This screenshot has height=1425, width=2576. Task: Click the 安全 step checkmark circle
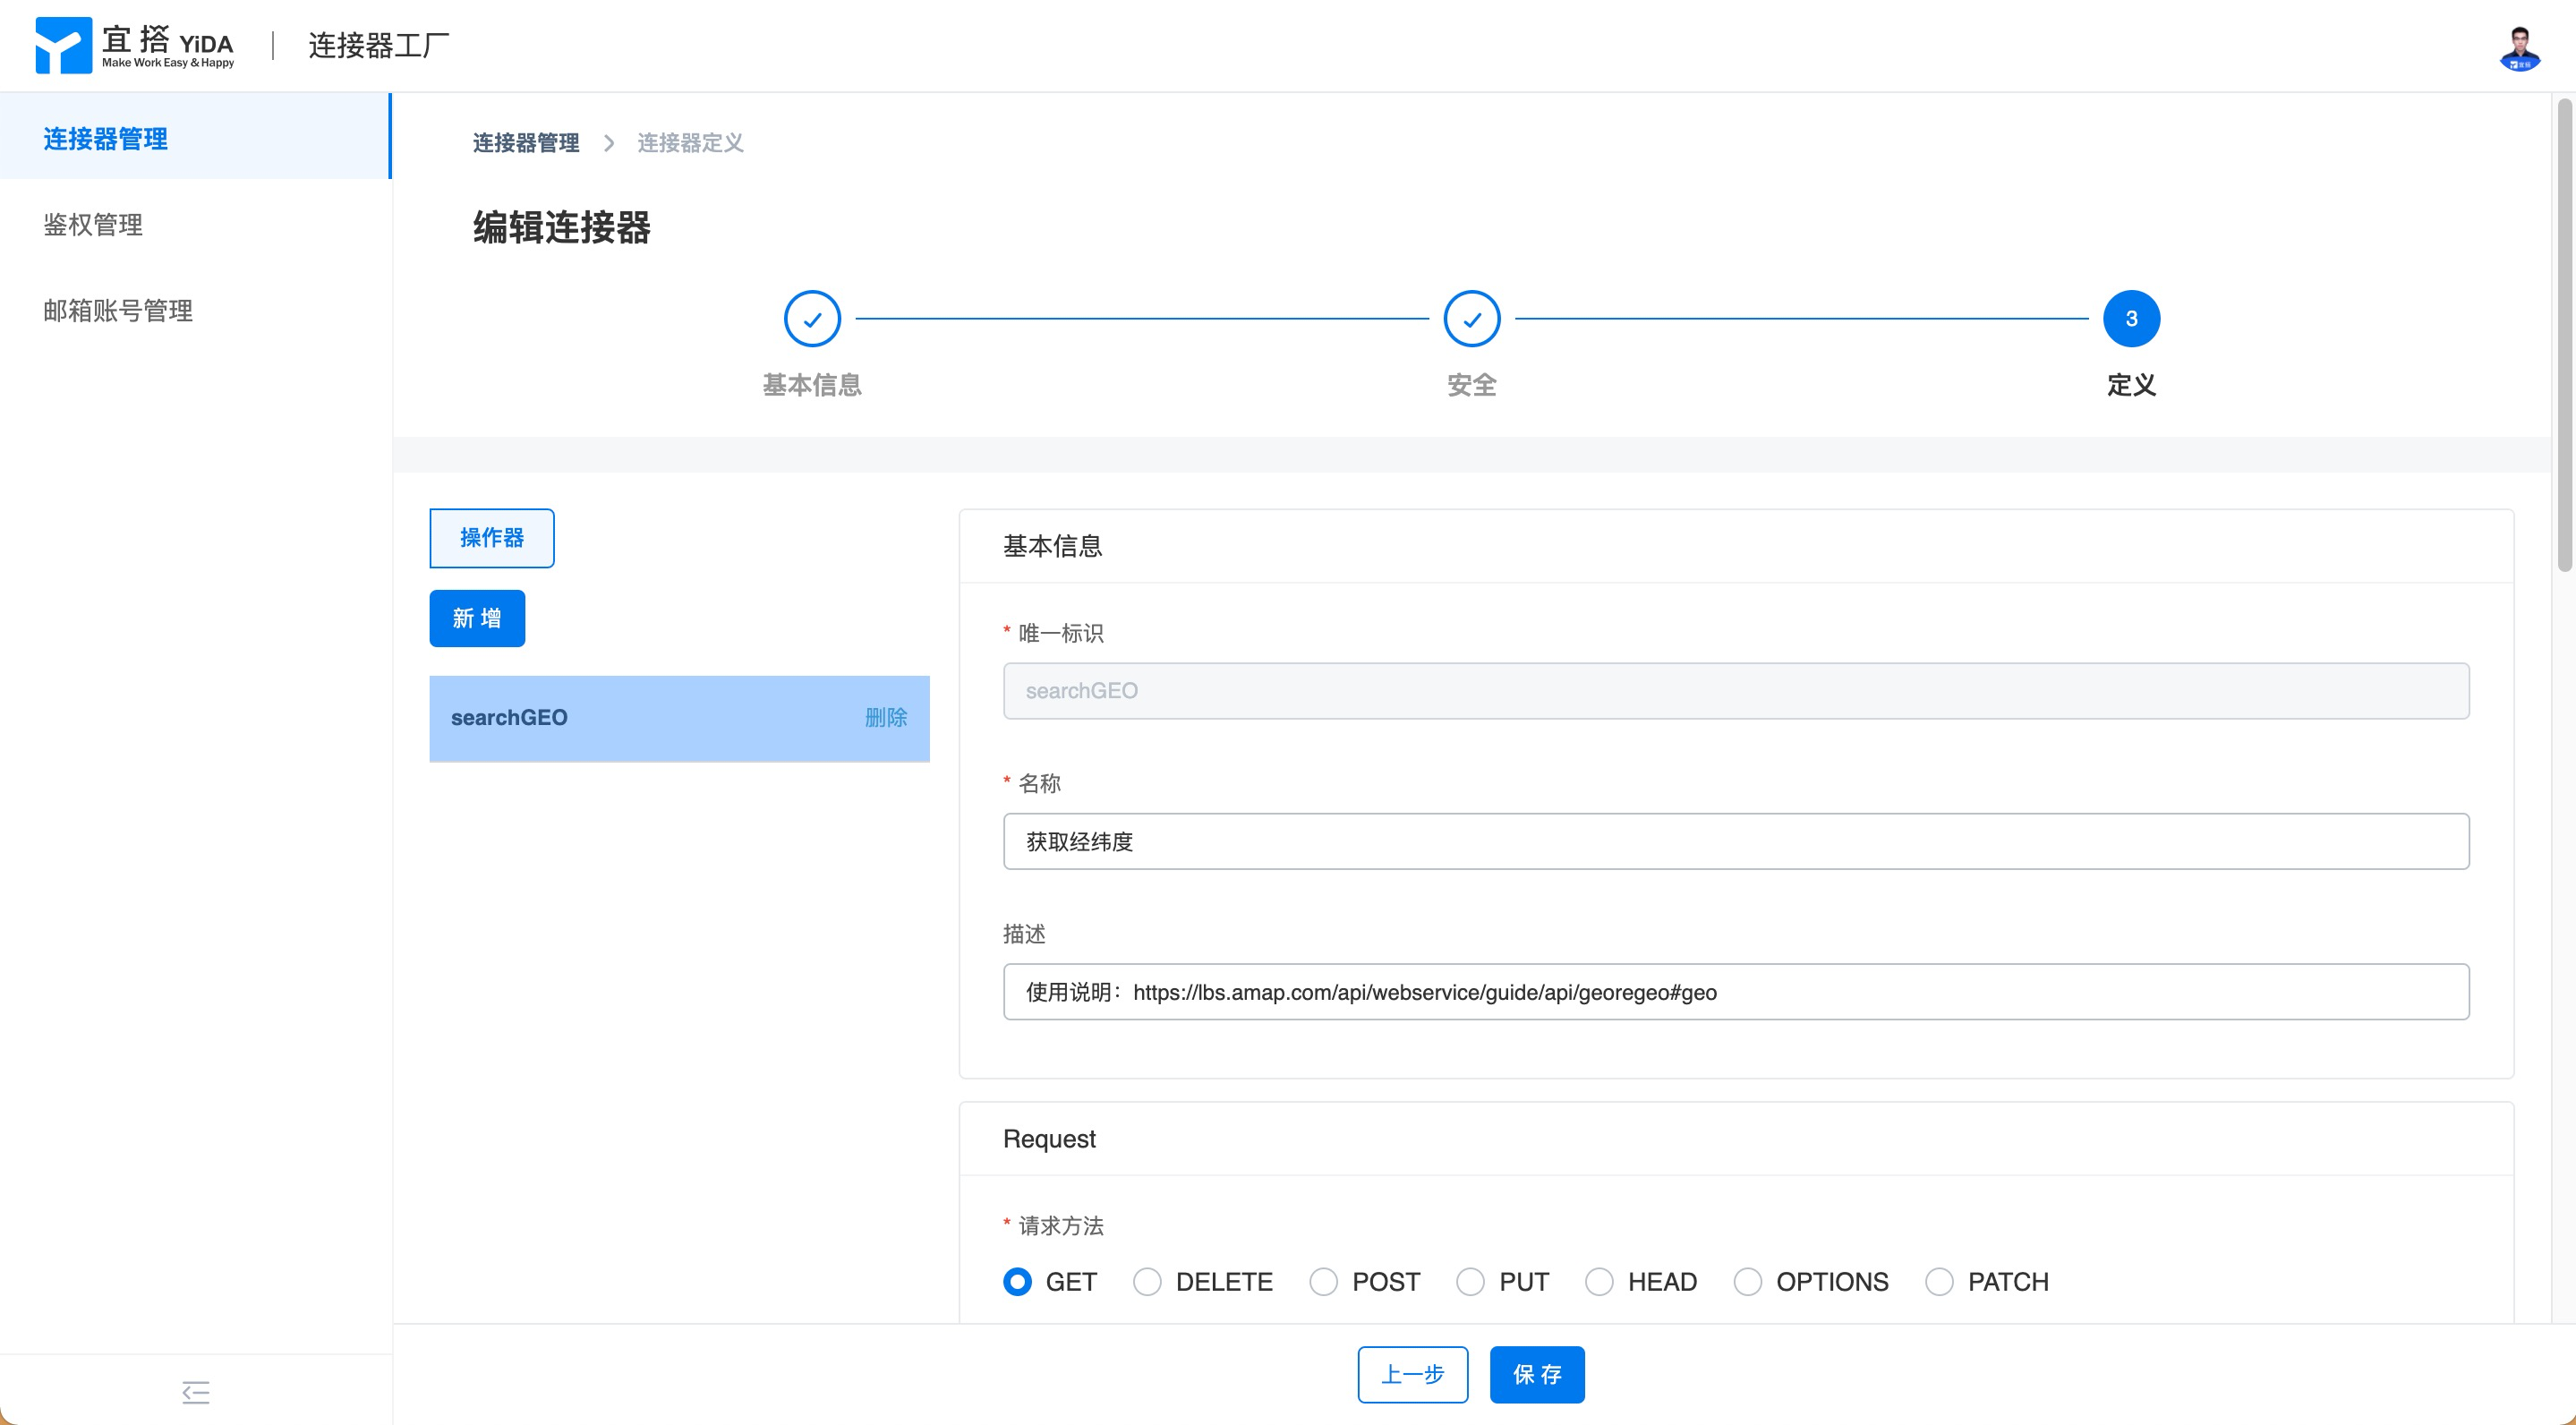click(1472, 319)
